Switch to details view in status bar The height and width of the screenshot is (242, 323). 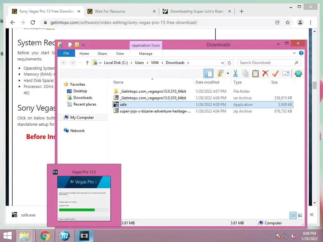[293, 216]
